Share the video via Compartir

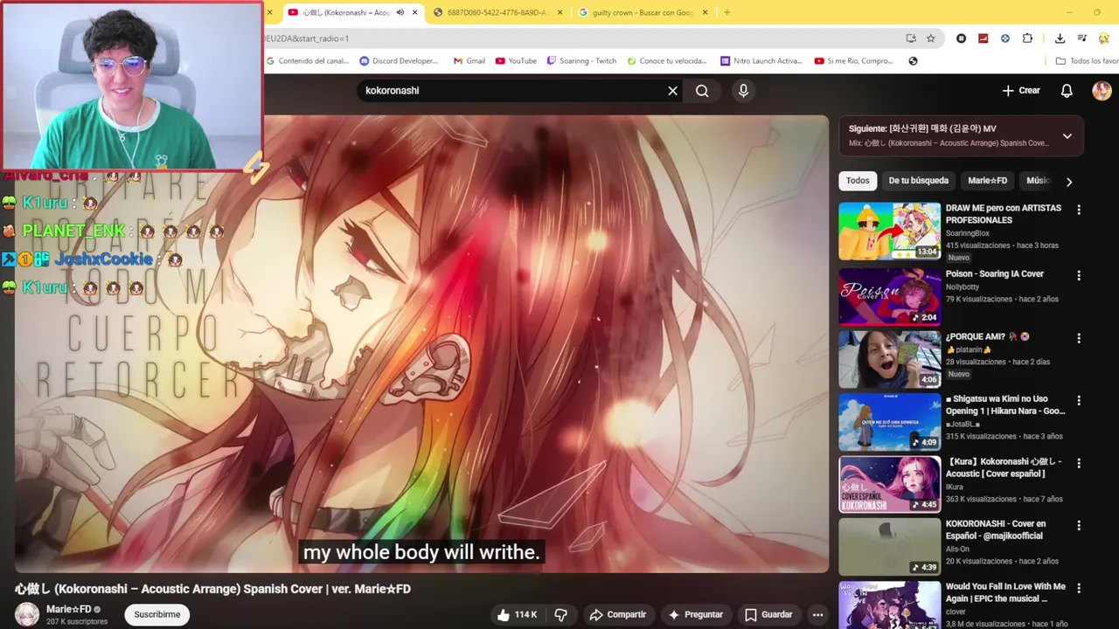[x=617, y=615]
